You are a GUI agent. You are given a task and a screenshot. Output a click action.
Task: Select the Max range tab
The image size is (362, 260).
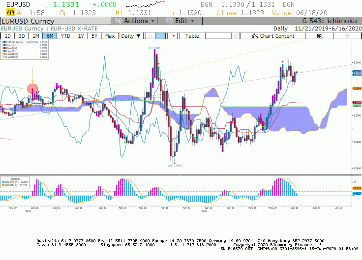110,36
